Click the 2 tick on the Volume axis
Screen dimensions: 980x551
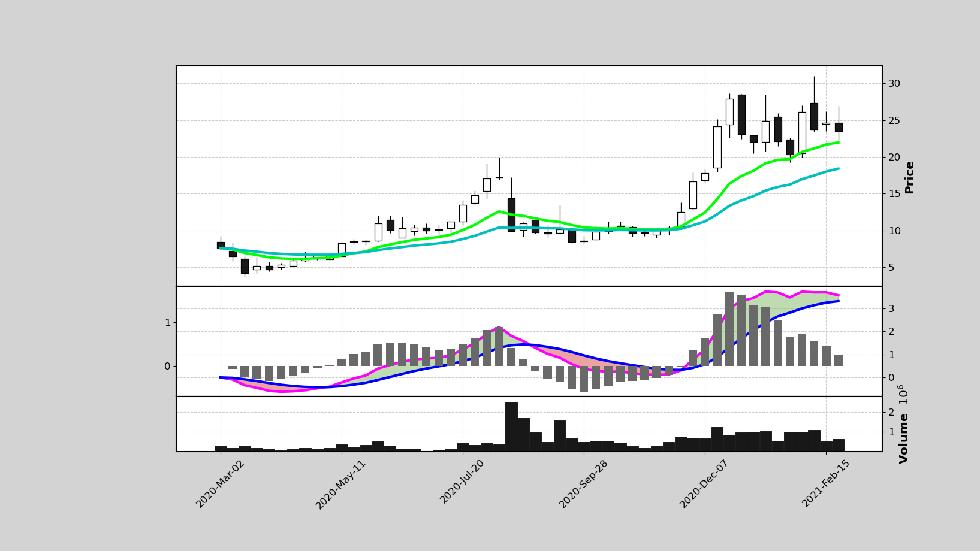click(891, 412)
